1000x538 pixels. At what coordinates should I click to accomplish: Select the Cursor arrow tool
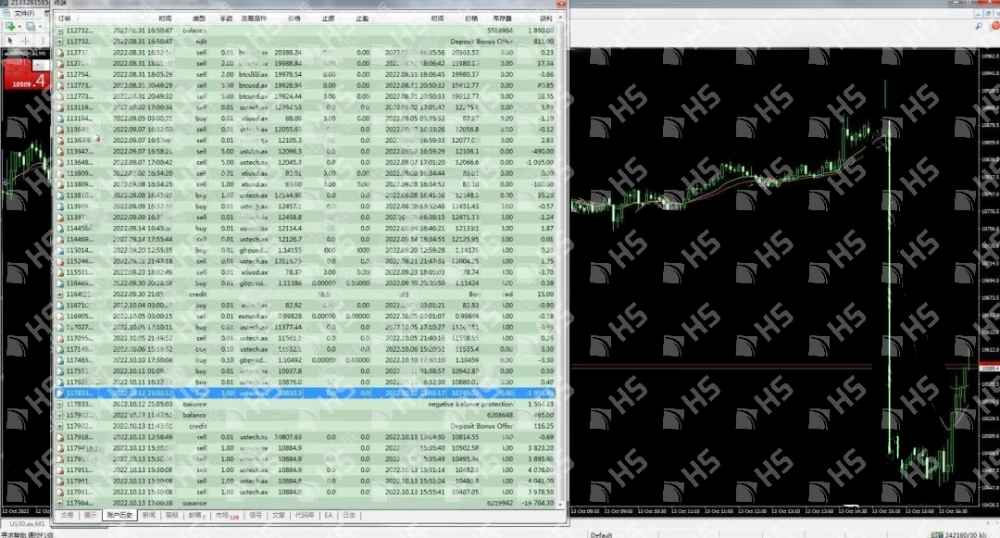10,40
